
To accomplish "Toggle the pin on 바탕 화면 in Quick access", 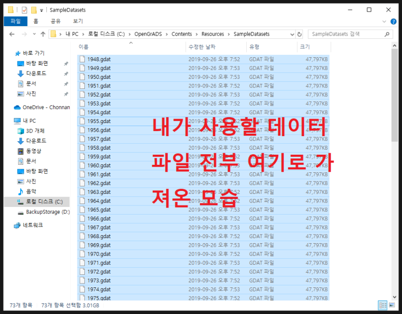I will [65, 63].
